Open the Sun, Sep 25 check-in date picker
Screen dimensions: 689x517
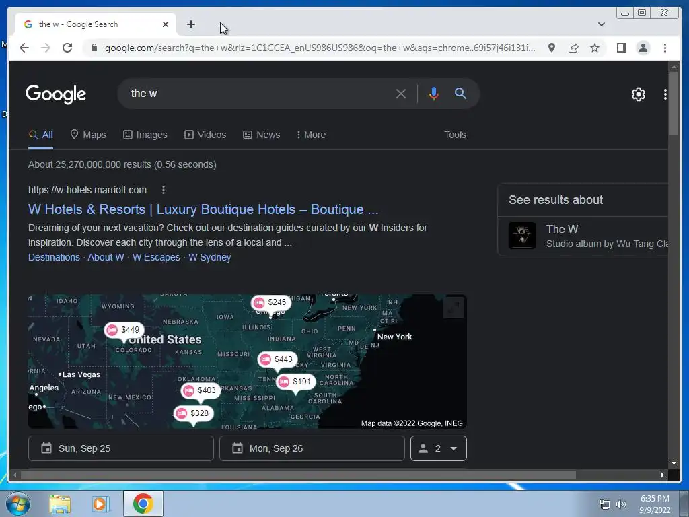coord(121,448)
